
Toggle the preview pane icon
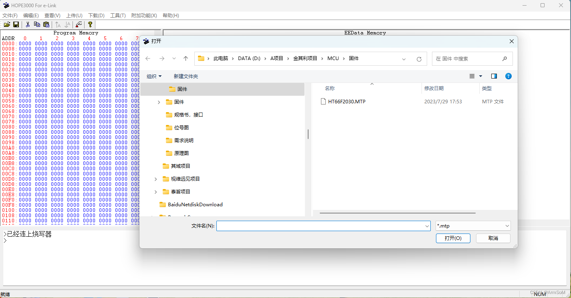click(494, 76)
